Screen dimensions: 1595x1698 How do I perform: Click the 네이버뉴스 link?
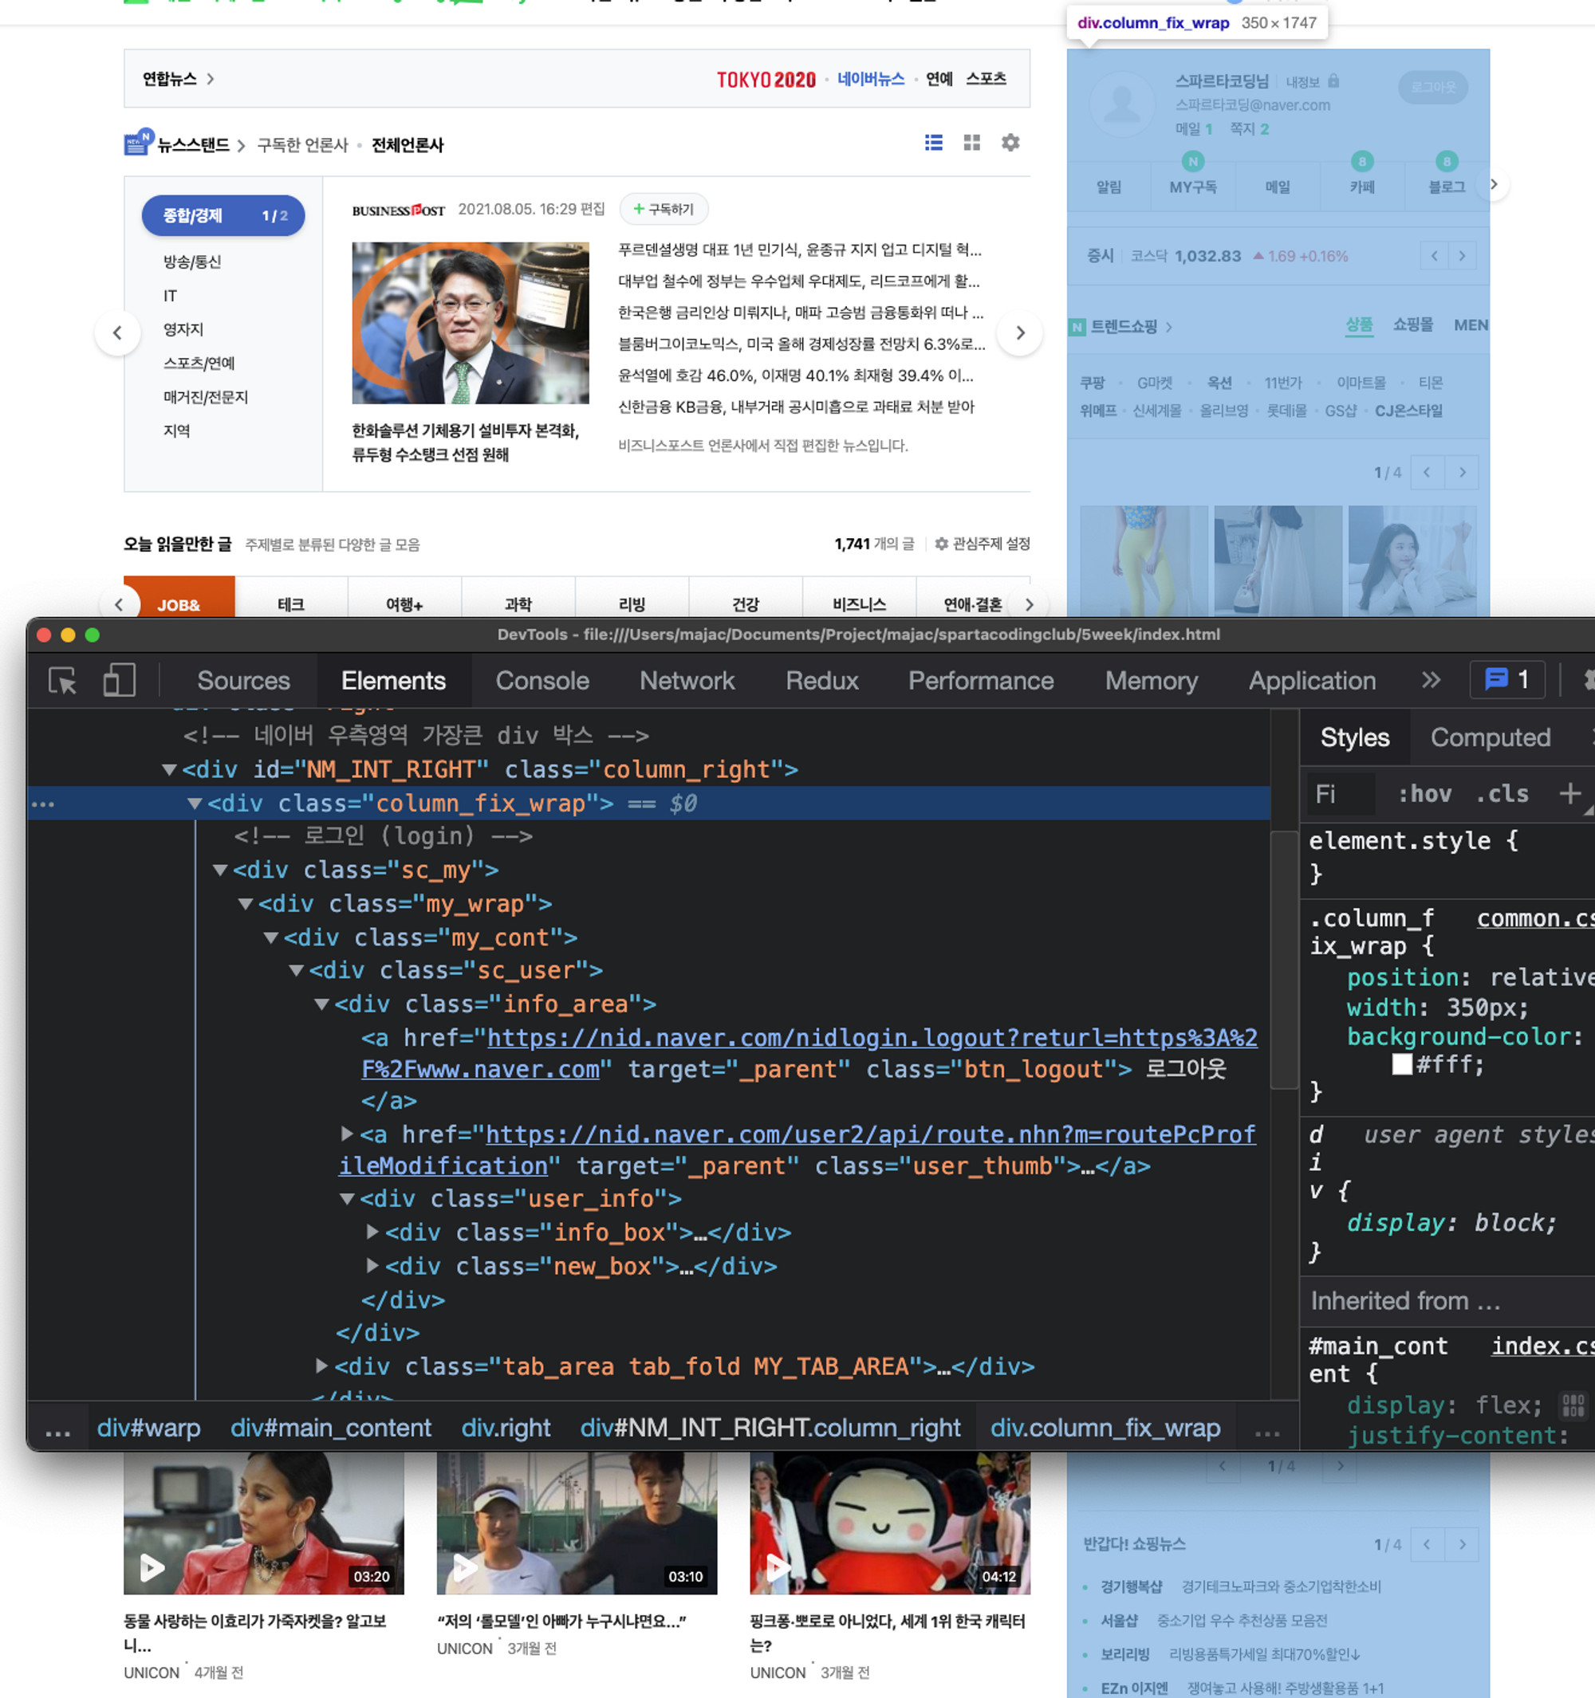point(871,80)
